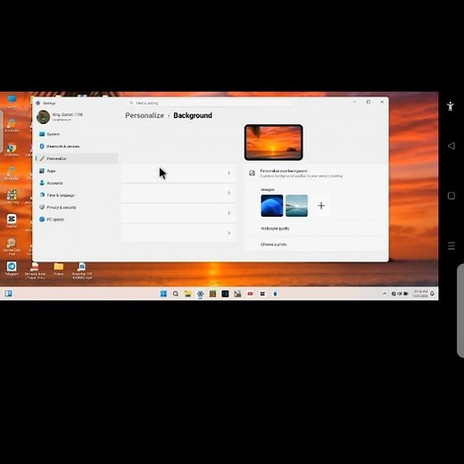Click the Settings gear icon in the title bar
Viewport: 464px width, 464px height.
[x=38, y=103]
